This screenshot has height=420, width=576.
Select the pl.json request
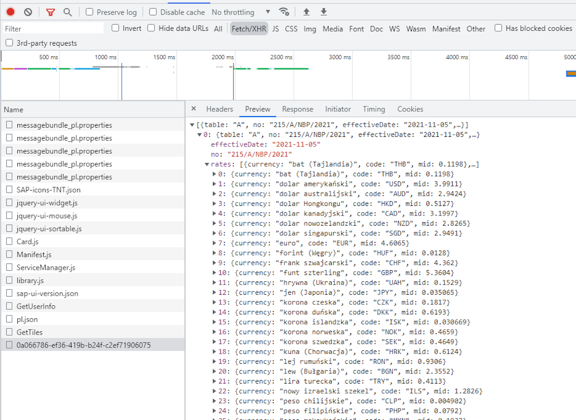pos(93,319)
